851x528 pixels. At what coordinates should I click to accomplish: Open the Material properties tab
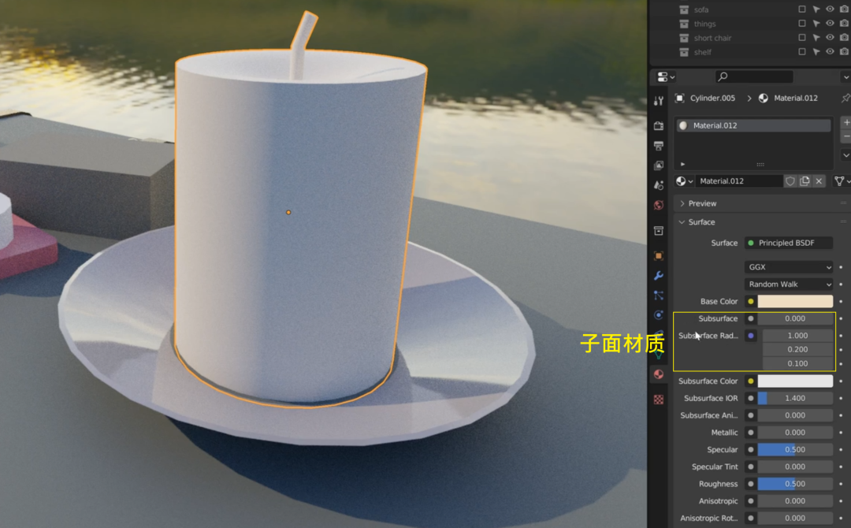pyautogui.click(x=658, y=374)
